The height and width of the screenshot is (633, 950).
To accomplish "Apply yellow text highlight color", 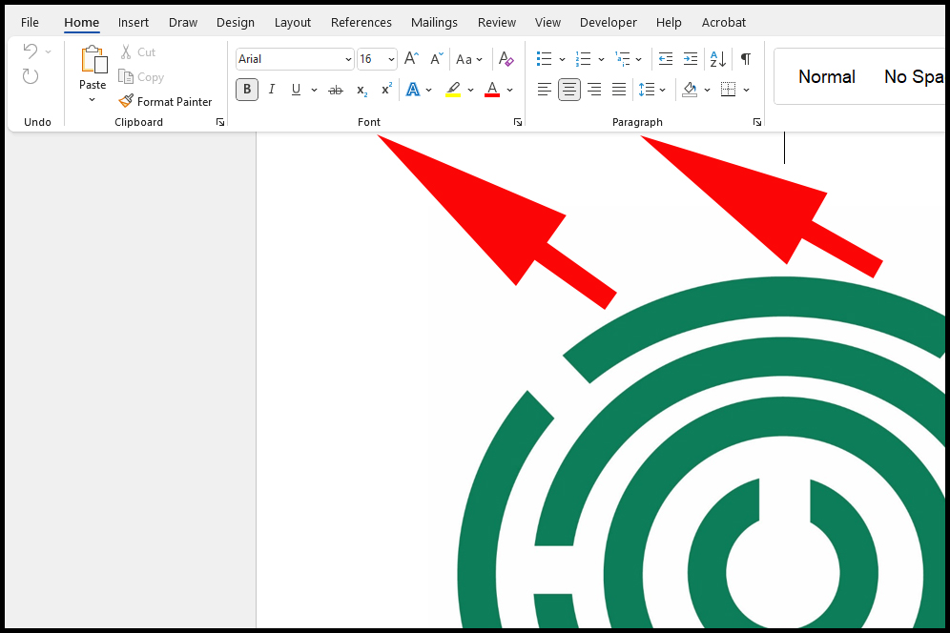I will coord(453,90).
